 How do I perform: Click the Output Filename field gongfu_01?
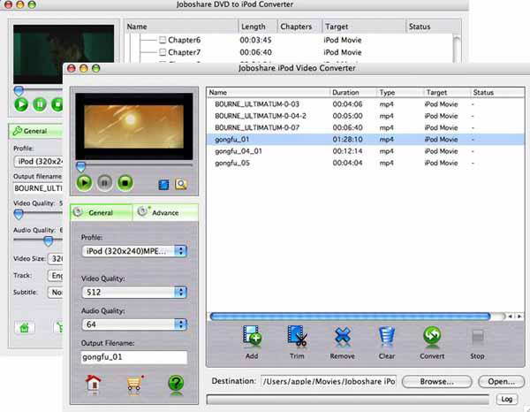pyautogui.click(x=134, y=357)
